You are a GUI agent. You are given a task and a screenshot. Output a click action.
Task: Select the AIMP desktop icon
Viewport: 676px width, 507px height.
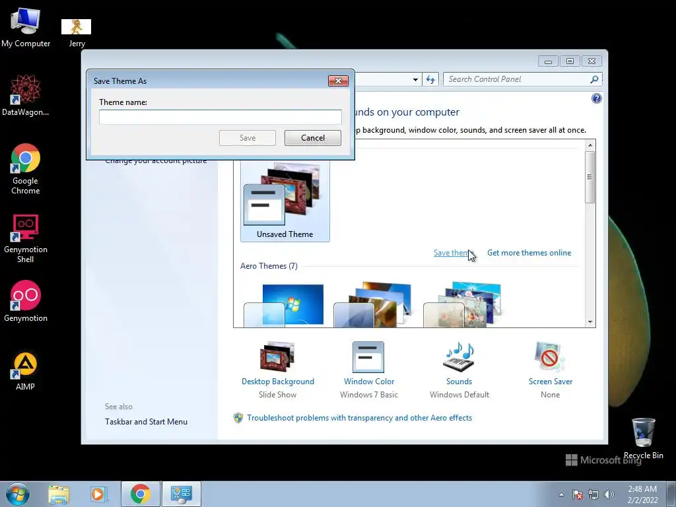coord(26,371)
